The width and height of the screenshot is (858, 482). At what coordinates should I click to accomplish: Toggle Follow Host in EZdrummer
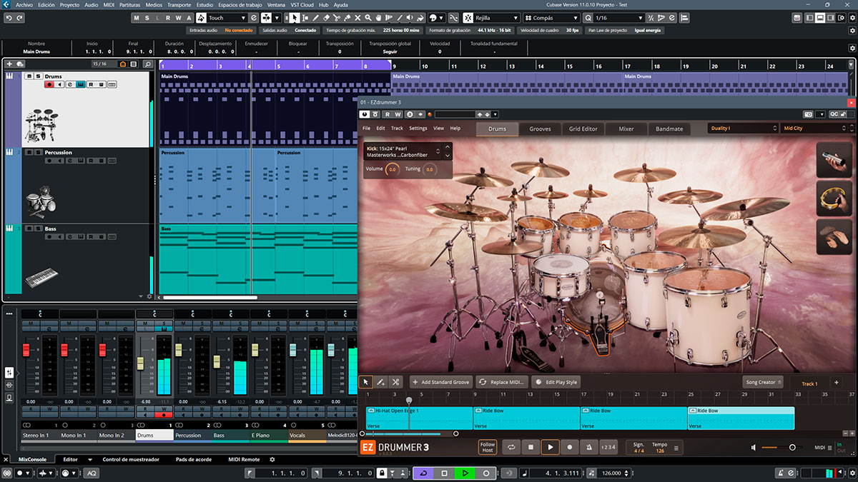click(488, 448)
